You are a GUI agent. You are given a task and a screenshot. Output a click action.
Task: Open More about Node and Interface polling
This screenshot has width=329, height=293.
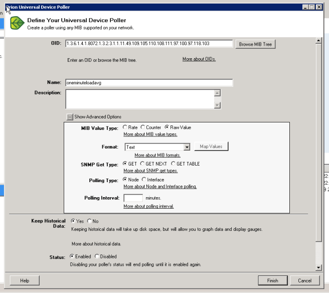click(160, 187)
